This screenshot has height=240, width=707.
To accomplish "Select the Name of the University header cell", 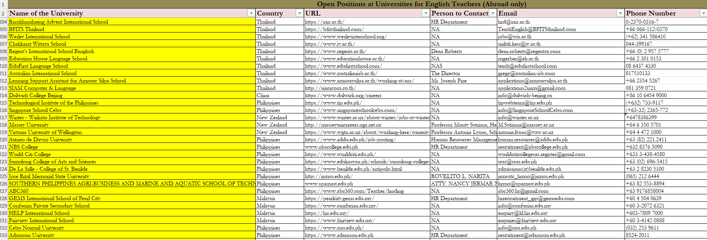I will [x=132, y=13].
